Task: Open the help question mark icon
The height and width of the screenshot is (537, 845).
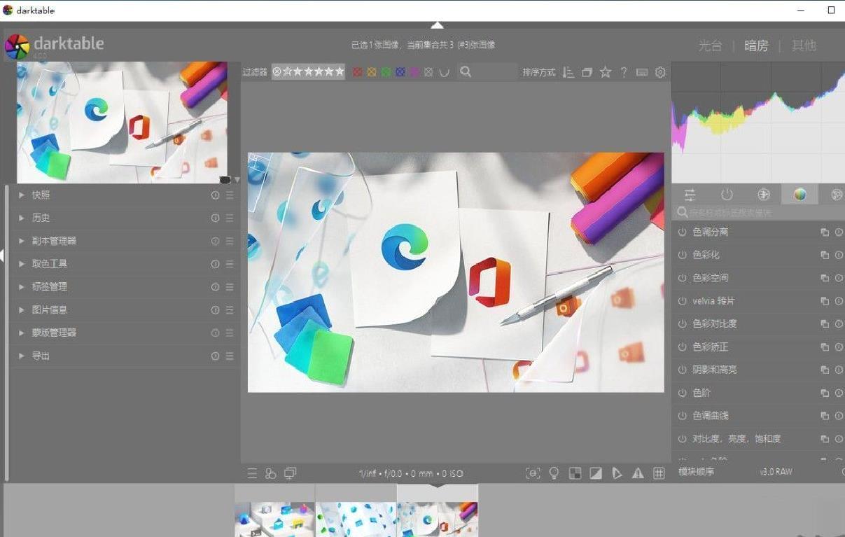Action: [624, 72]
